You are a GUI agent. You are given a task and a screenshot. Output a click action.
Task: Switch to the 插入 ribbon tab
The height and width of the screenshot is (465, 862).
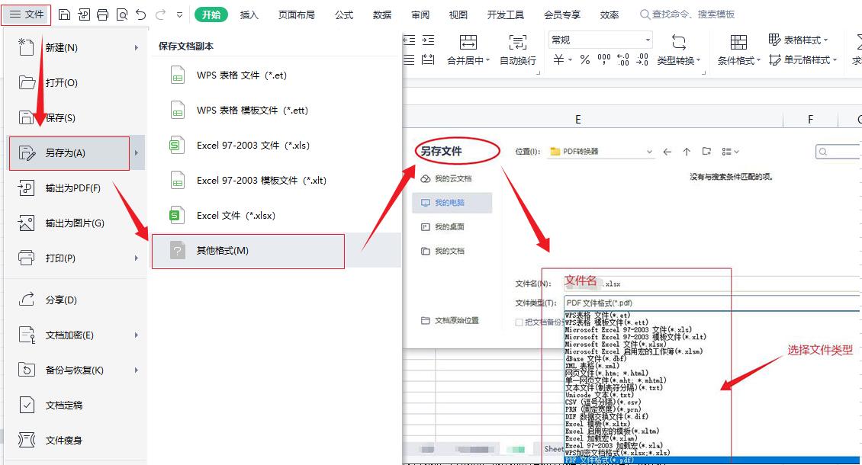coord(249,14)
